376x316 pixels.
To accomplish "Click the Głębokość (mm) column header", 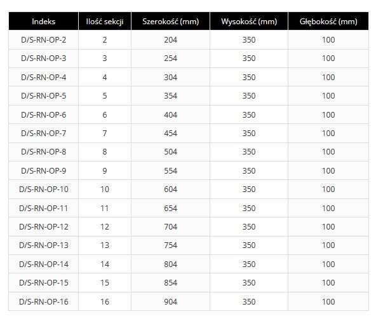I will pos(328,21).
